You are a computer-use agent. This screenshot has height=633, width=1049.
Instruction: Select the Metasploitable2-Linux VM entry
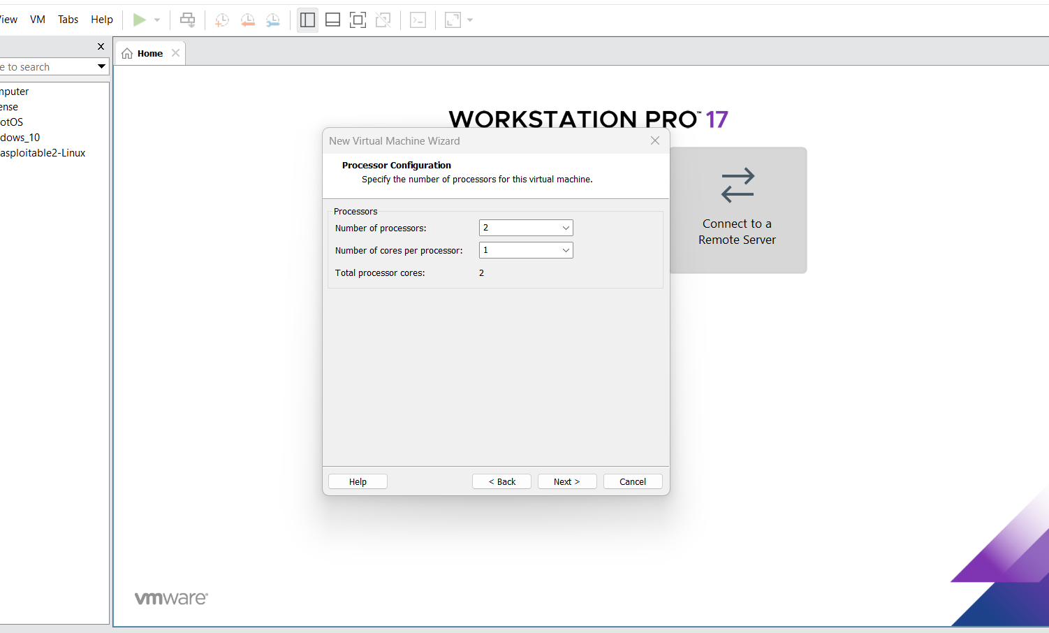43,153
